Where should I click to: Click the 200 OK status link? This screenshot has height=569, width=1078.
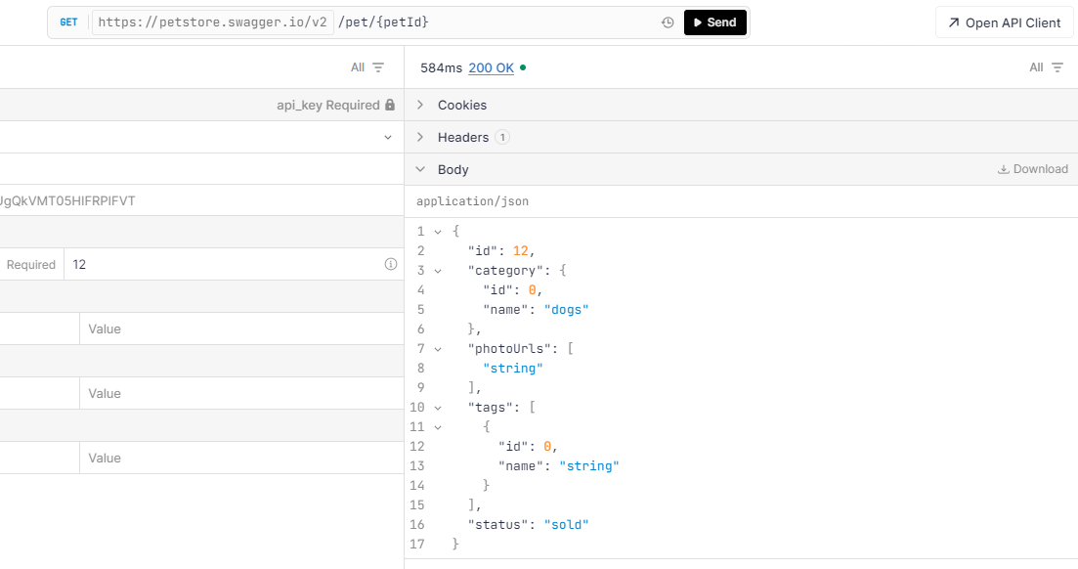click(491, 67)
